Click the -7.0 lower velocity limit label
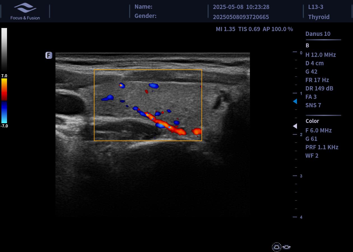Screen dimensions: 353x252 pos(4,126)
